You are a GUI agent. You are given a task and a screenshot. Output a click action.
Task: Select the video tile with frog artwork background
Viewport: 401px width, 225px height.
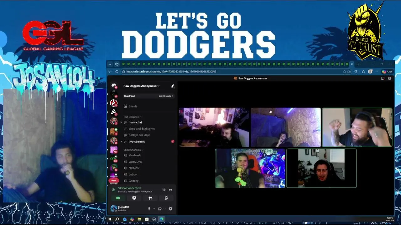[250, 168]
